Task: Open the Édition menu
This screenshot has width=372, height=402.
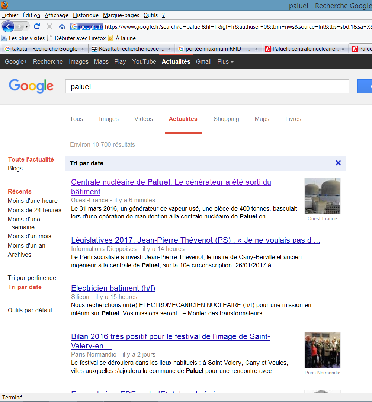Action: pyautogui.click(x=32, y=15)
